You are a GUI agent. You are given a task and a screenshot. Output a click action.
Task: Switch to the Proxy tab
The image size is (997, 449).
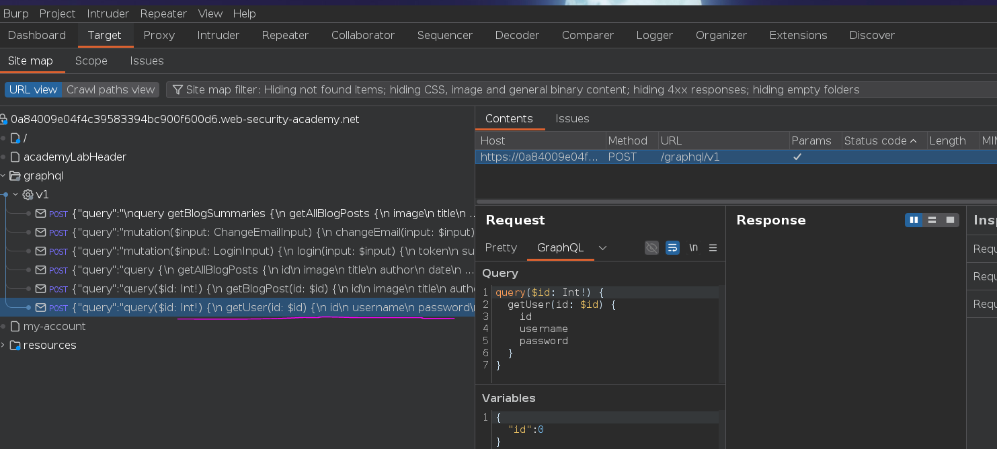coord(159,35)
